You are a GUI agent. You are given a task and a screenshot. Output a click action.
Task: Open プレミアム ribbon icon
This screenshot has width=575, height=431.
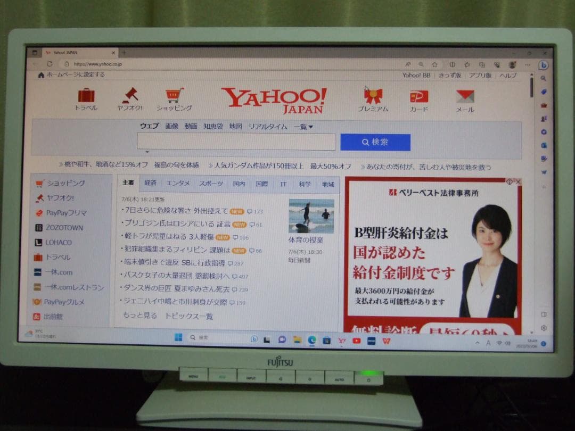click(x=373, y=96)
